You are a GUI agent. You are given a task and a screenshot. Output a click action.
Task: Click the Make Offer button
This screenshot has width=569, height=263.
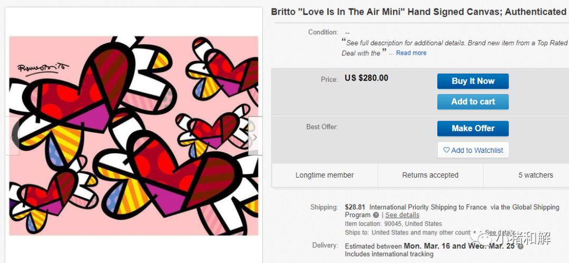473,128
